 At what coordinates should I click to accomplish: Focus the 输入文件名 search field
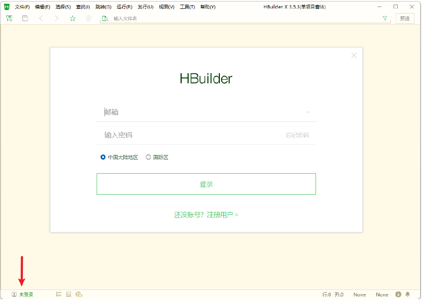(x=245, y=18)
